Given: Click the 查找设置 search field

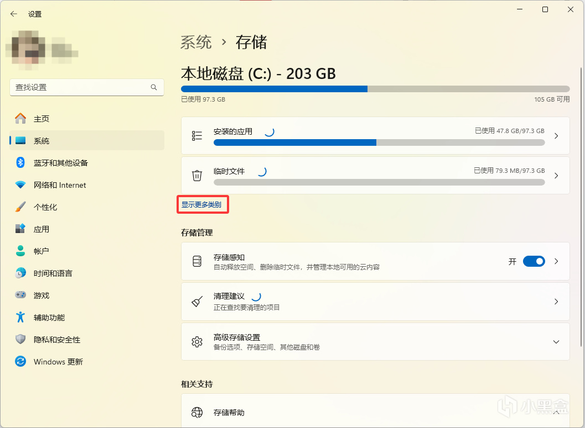Looking at the screenshot, I should [x=80, y=87].
